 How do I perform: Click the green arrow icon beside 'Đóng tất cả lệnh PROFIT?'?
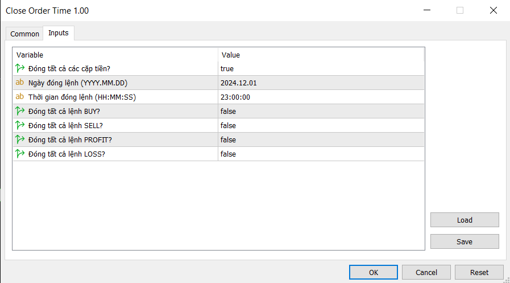coord(20,140)
